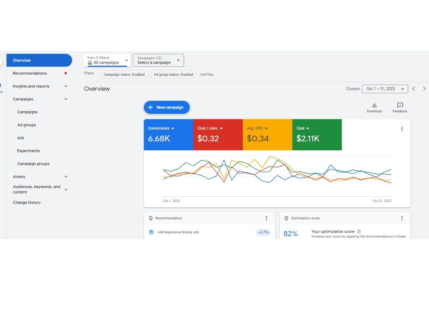Click Campaign status: Enabled filter chip
Viewport: 429px width, 322px height.
(124, 74)
